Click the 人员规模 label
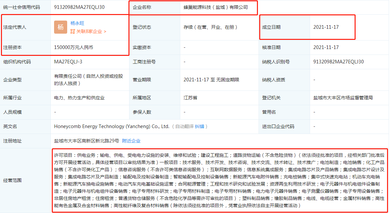390x213 pixels. click(x=12, y=112)
